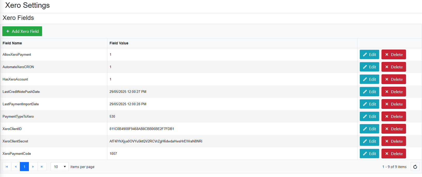This screenshot has height=177, width=422.
Task: Delete the LastCreditNotePushDate entry
Action: (394, 92)
